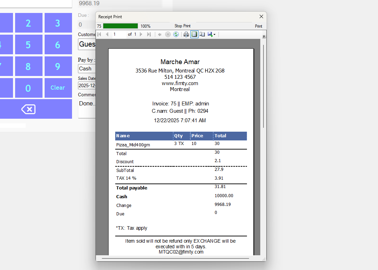
Task: Toggle Print Layout view icon
Action: 194,34
